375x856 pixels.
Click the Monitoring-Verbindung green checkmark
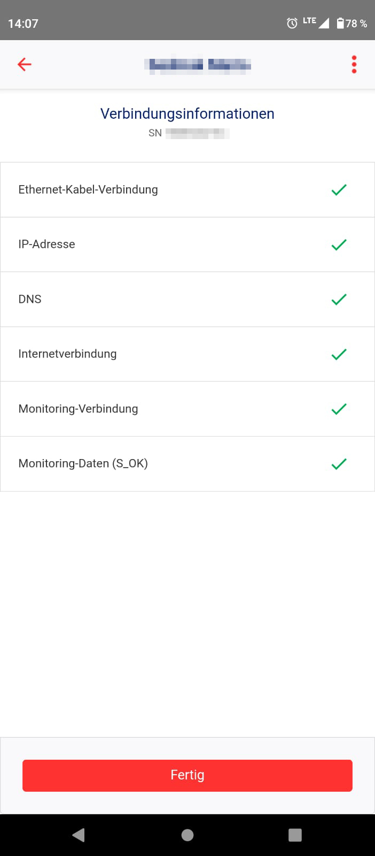339,409
